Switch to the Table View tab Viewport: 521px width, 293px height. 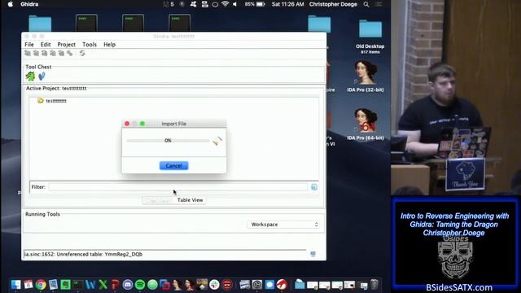pos(190,200)
